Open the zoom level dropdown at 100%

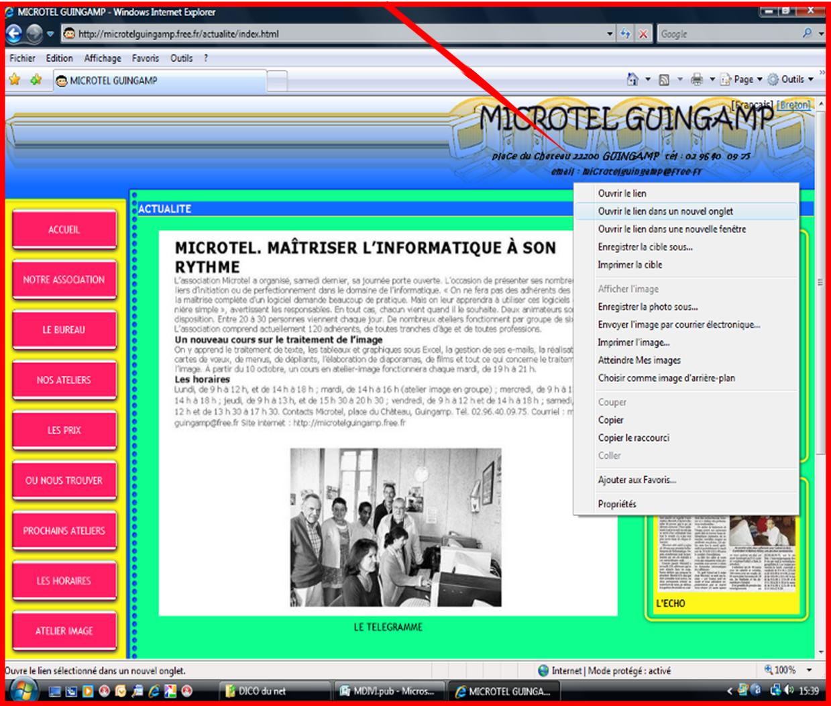point(810,670)
